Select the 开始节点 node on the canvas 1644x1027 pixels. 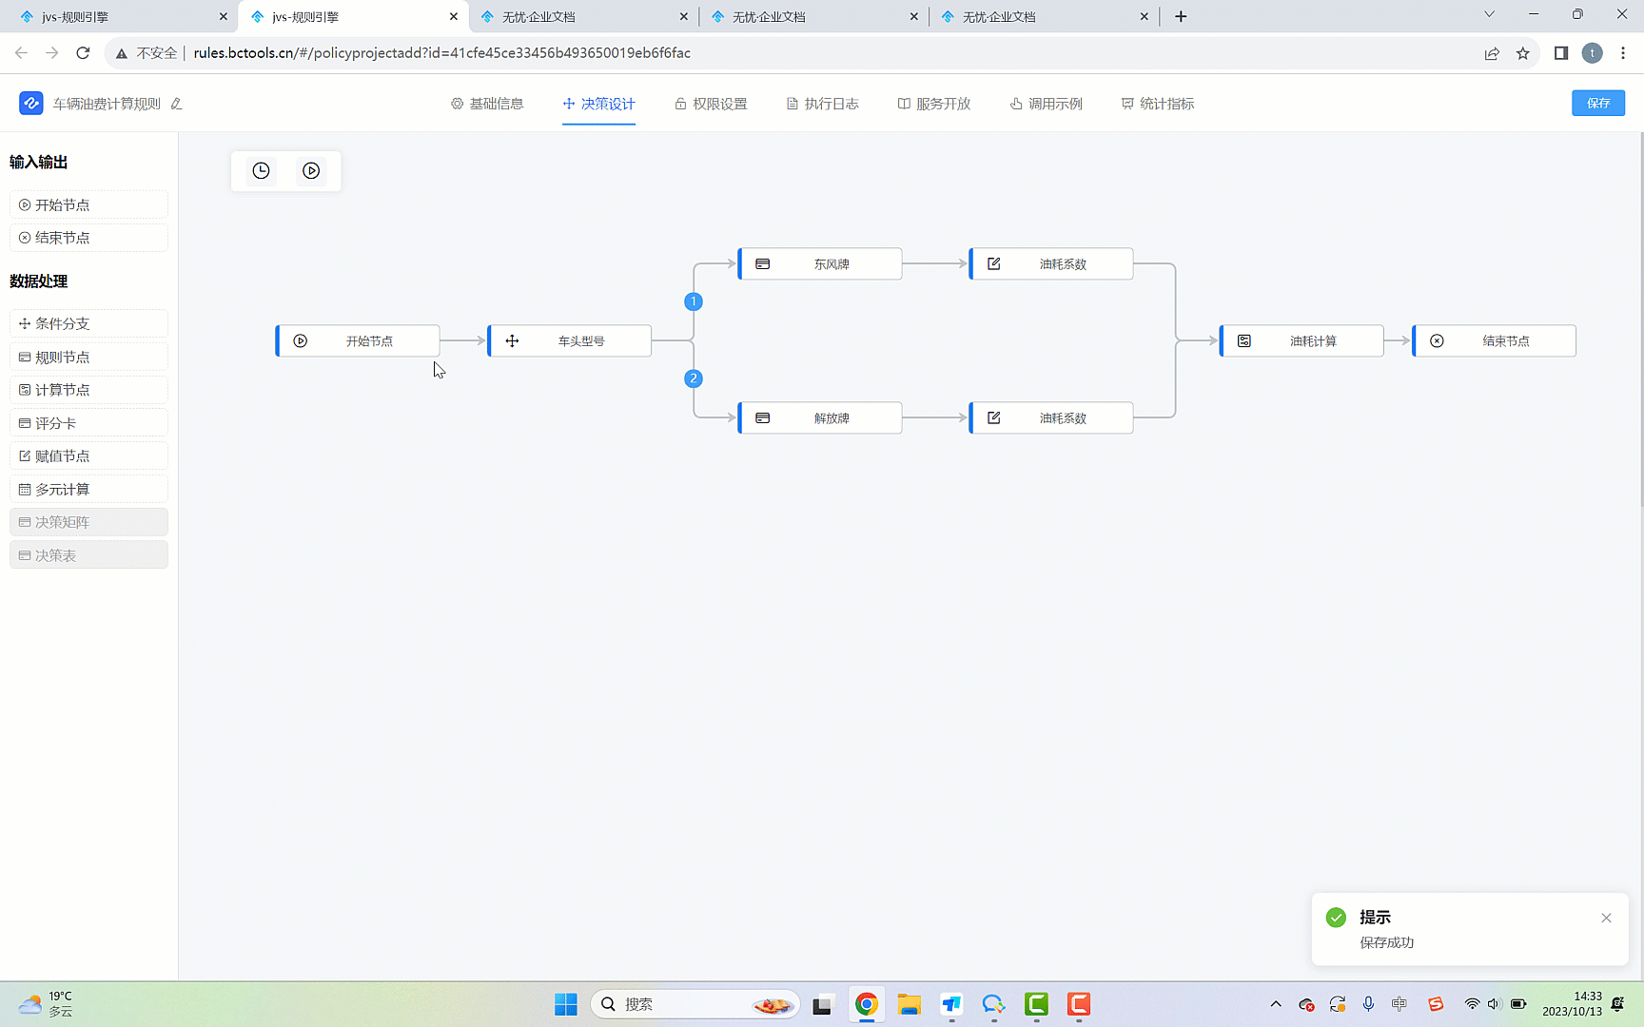[358, 340]
